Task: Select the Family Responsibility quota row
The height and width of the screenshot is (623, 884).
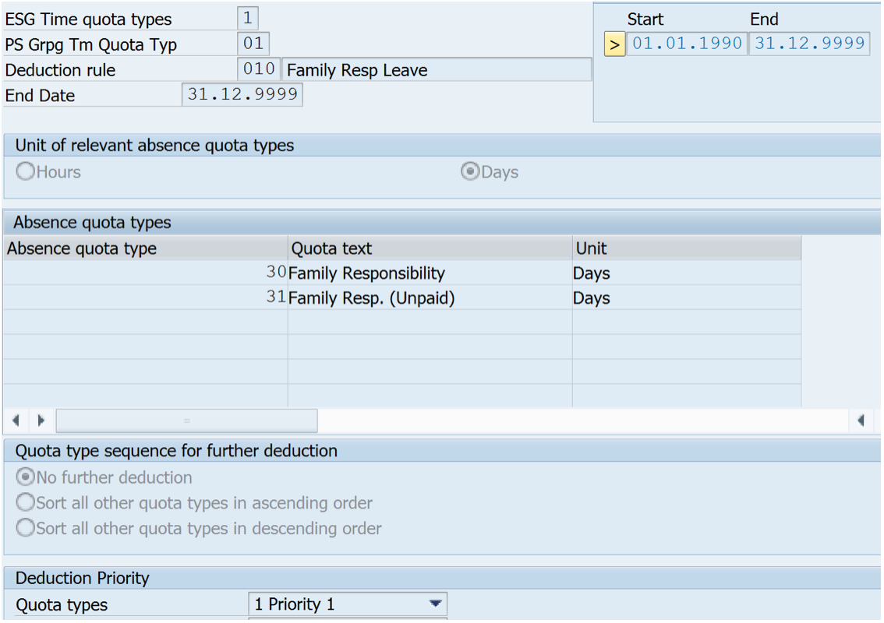Action: point(366,273)
